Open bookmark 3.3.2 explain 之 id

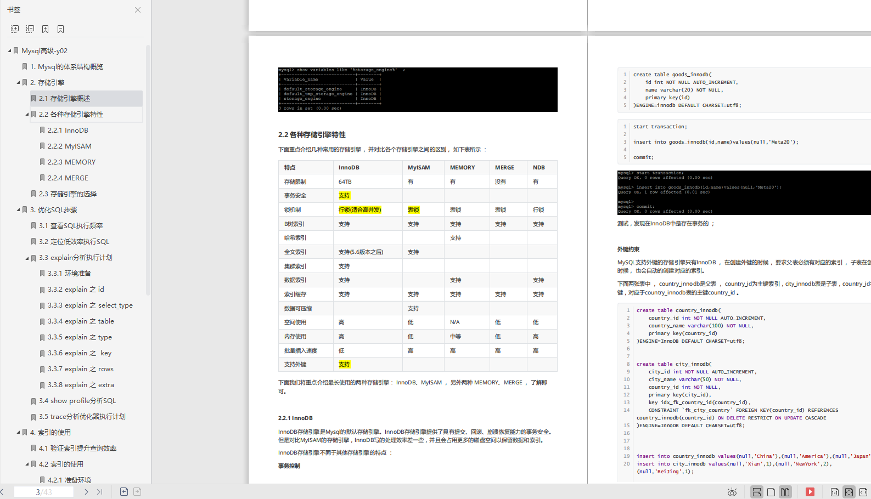click(76, 289)
